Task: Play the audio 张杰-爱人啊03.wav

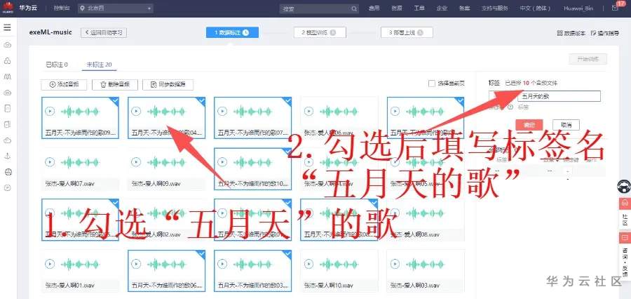Action: pos(395,264)
